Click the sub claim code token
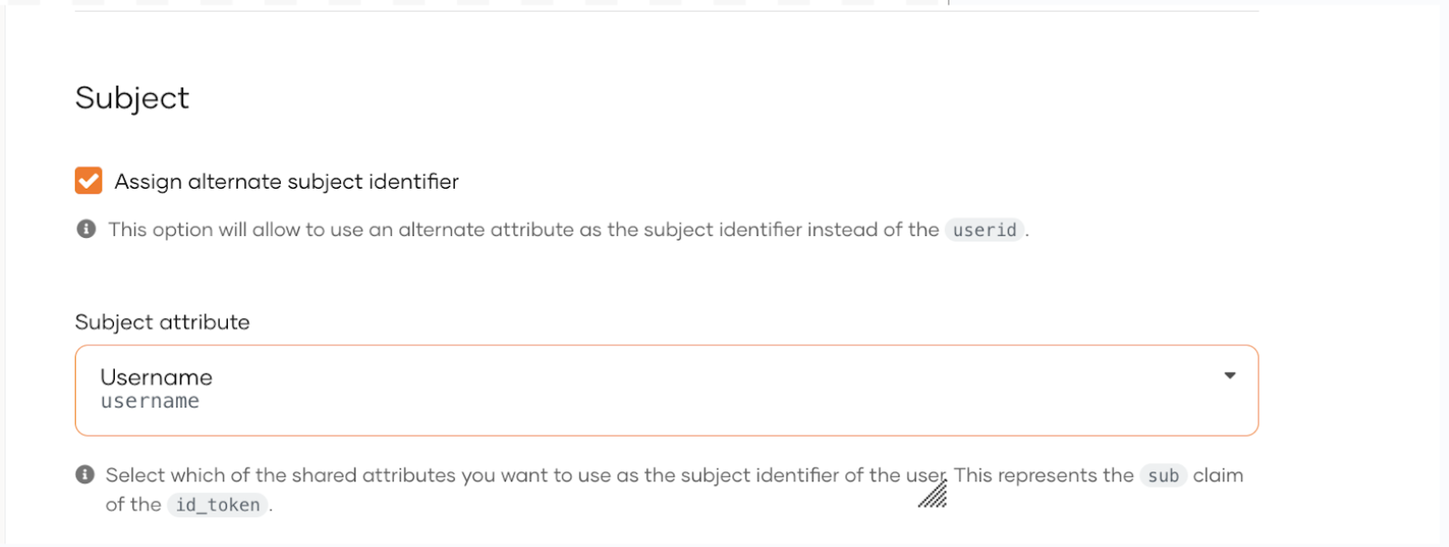Screen dimensions: 1449x547 coord(1163,475)
